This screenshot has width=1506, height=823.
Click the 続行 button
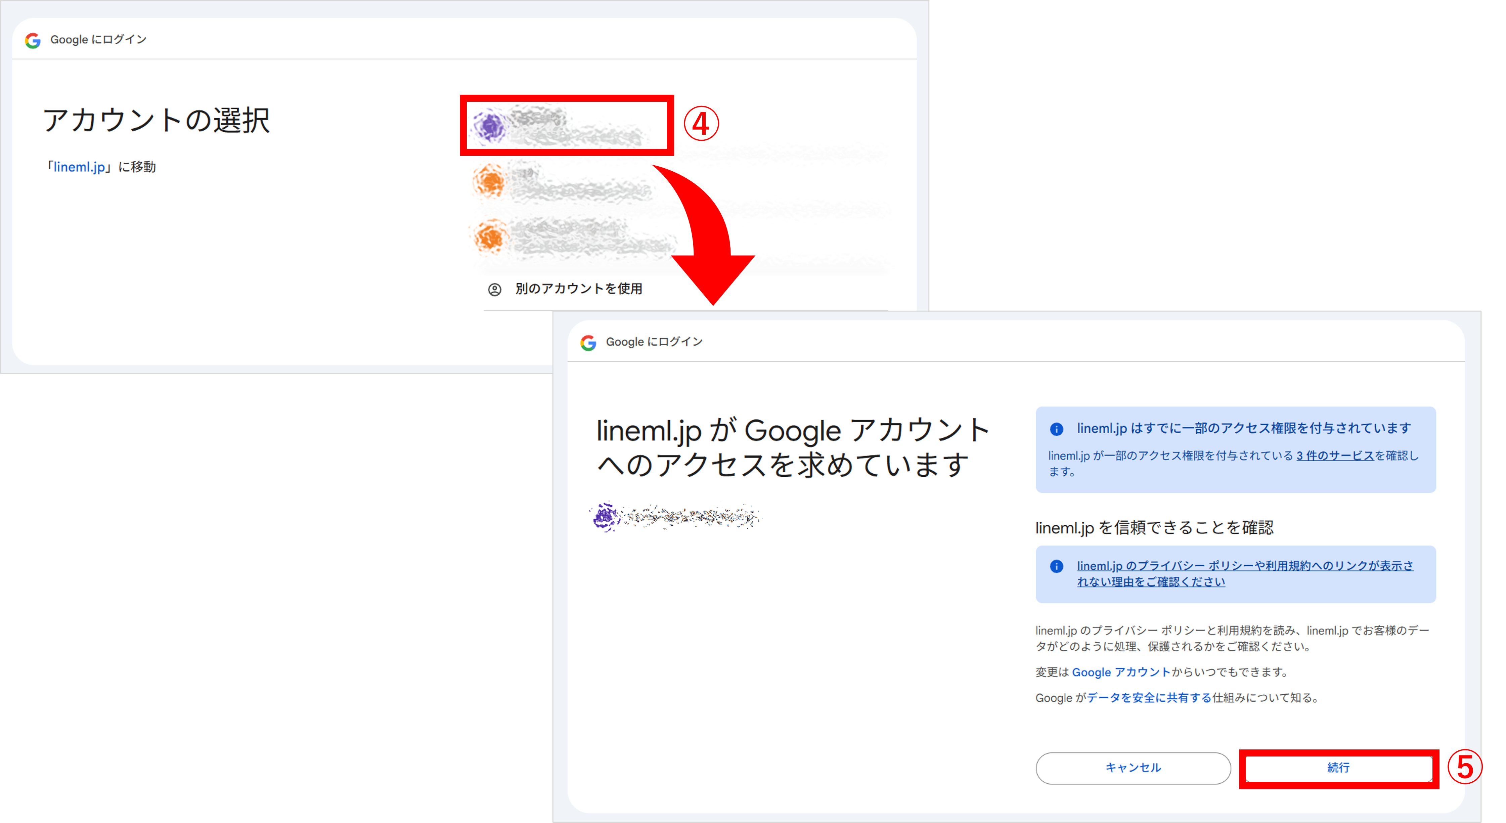click(1338, 768)
